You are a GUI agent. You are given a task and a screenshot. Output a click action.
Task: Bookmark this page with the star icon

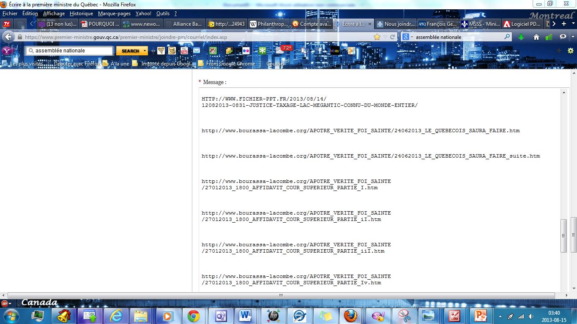[x=377, y=37]
